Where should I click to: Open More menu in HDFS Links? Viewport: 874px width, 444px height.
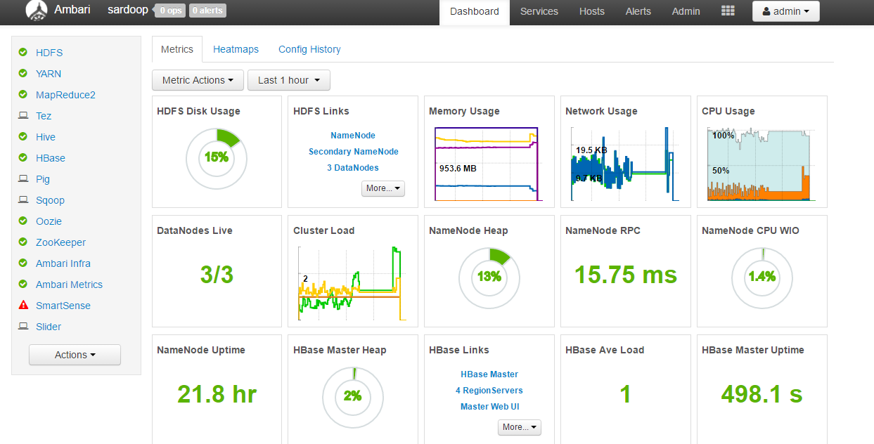[383, 188]
